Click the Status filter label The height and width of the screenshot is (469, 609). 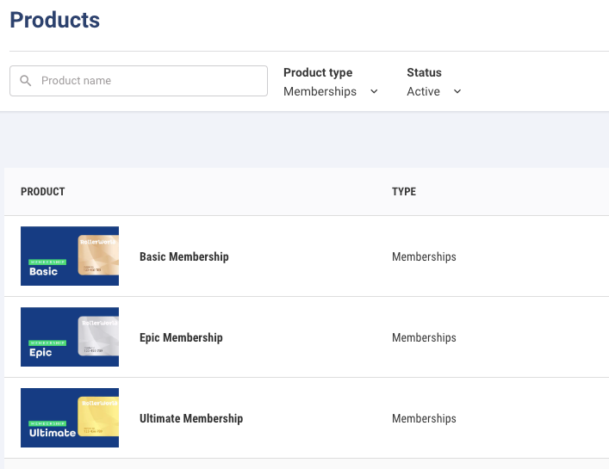click(424, 72)
